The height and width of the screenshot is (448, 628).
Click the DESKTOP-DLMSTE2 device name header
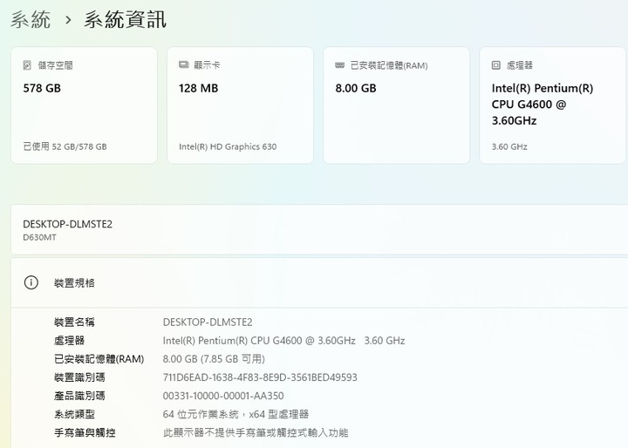pos(68,224)
